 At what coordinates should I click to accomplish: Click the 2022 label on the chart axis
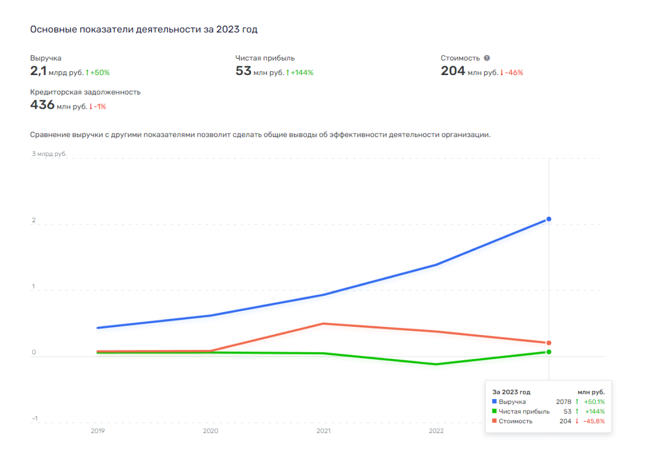click(x=436, y=431)
